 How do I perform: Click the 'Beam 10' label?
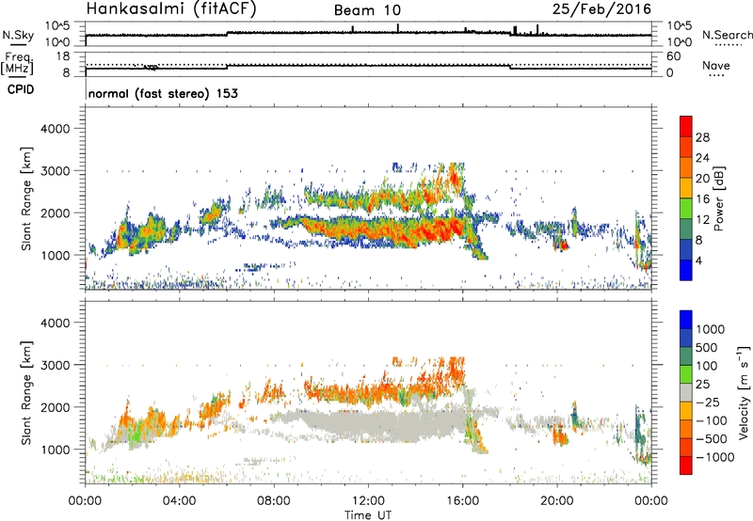tap(367, 10)
